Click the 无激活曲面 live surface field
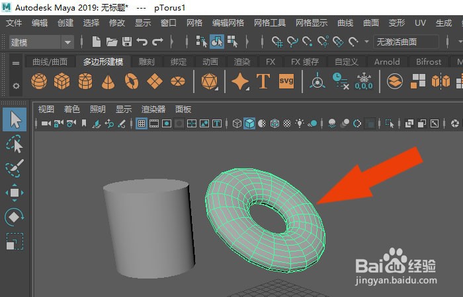 click(x=406, y=42)
